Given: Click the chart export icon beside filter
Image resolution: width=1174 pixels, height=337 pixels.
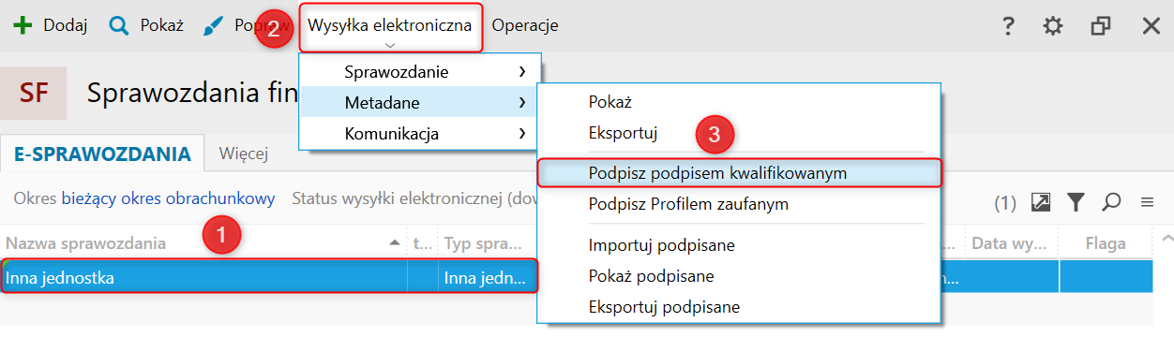Looking at the screenshot, I should coord(1040,201).
